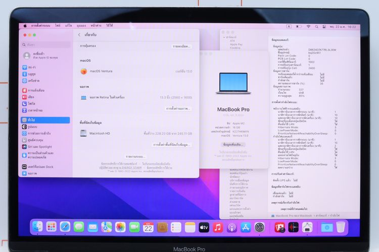The image size is (379, 252).
Task: Open the ENERGY STAR compliance link
Action: pos(120,167)
